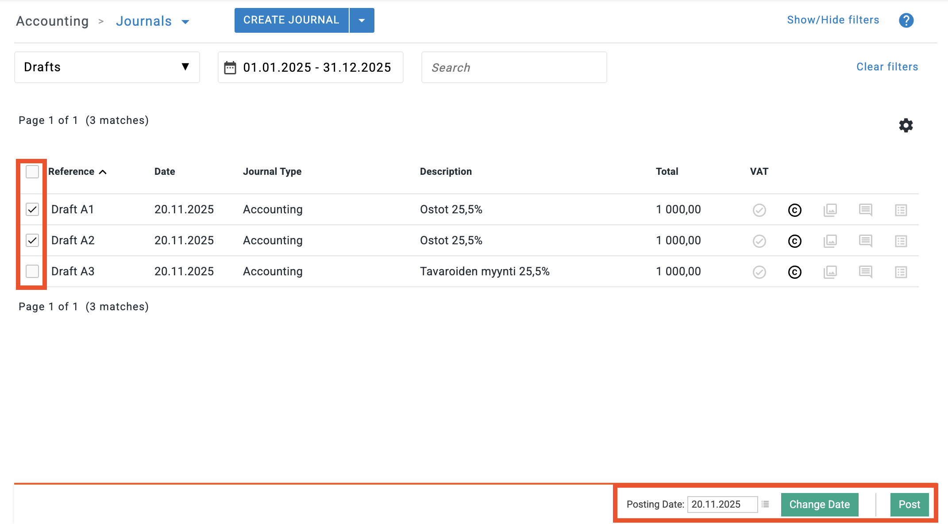Viewport: 948px width, 524px height.
Task: Click the copy icon for Draft A2
Action: pyautogui.click(x=794, y=241)
